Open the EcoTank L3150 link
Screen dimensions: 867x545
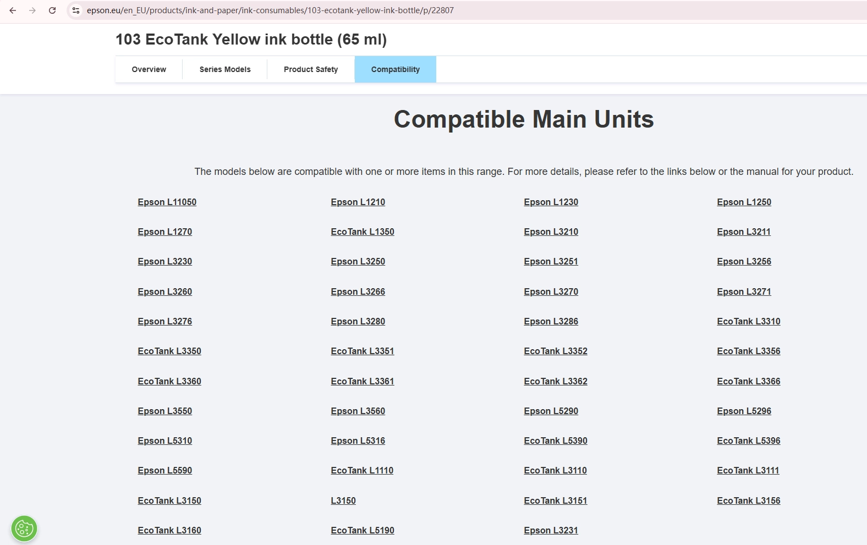tap(169, 500)
